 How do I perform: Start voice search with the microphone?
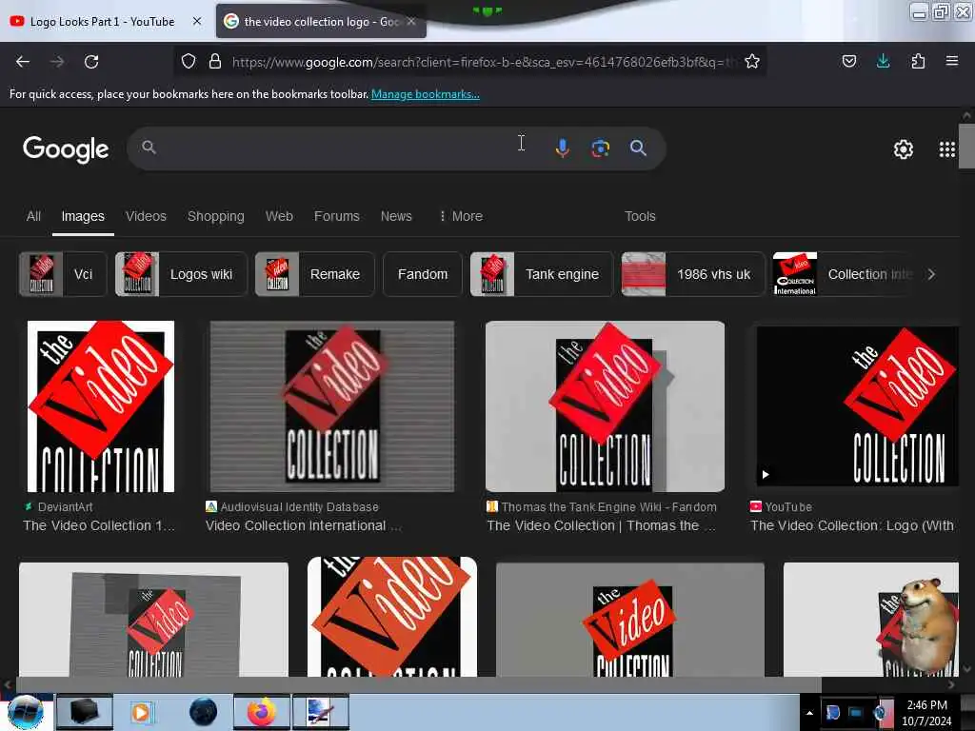point(562,148)
